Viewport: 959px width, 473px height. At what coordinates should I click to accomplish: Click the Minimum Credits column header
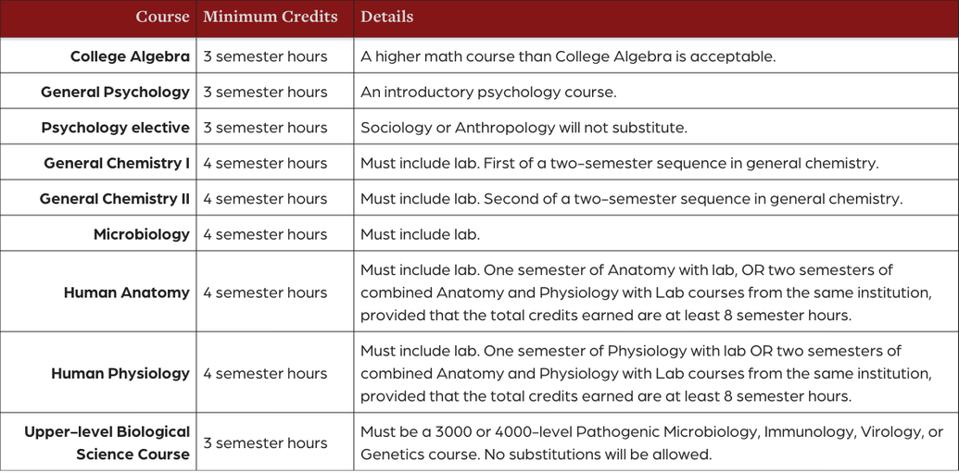[271, 17]
